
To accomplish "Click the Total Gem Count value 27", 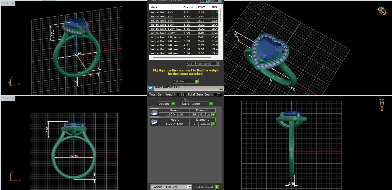I will 218,94.
